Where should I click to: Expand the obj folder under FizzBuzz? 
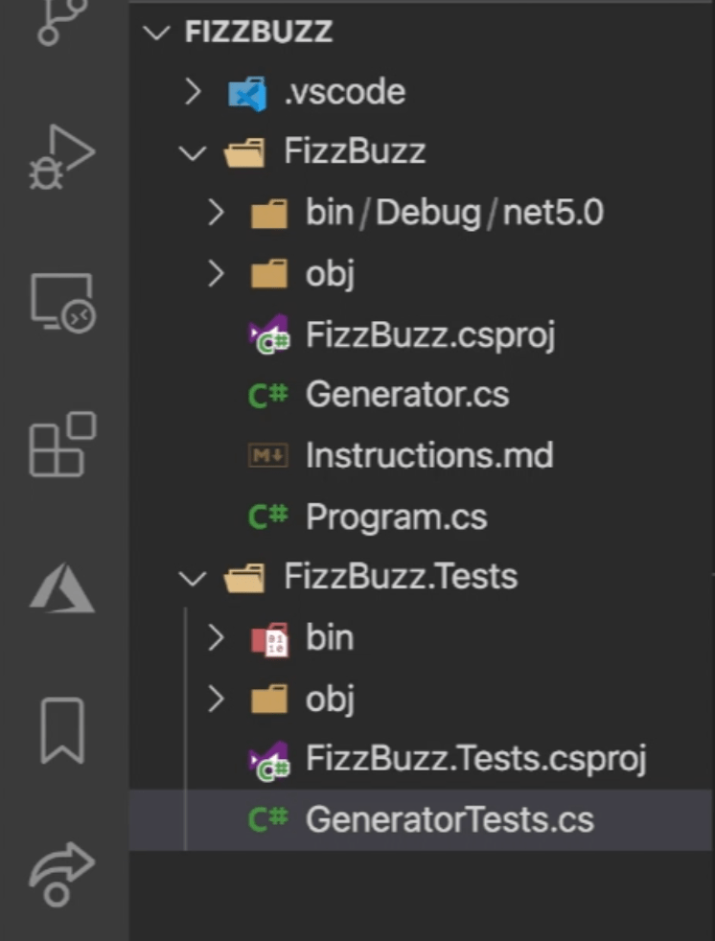click(x=217, y=273)
